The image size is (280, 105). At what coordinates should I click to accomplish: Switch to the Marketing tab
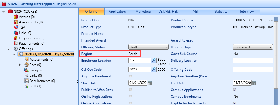[x=143, y=12]
